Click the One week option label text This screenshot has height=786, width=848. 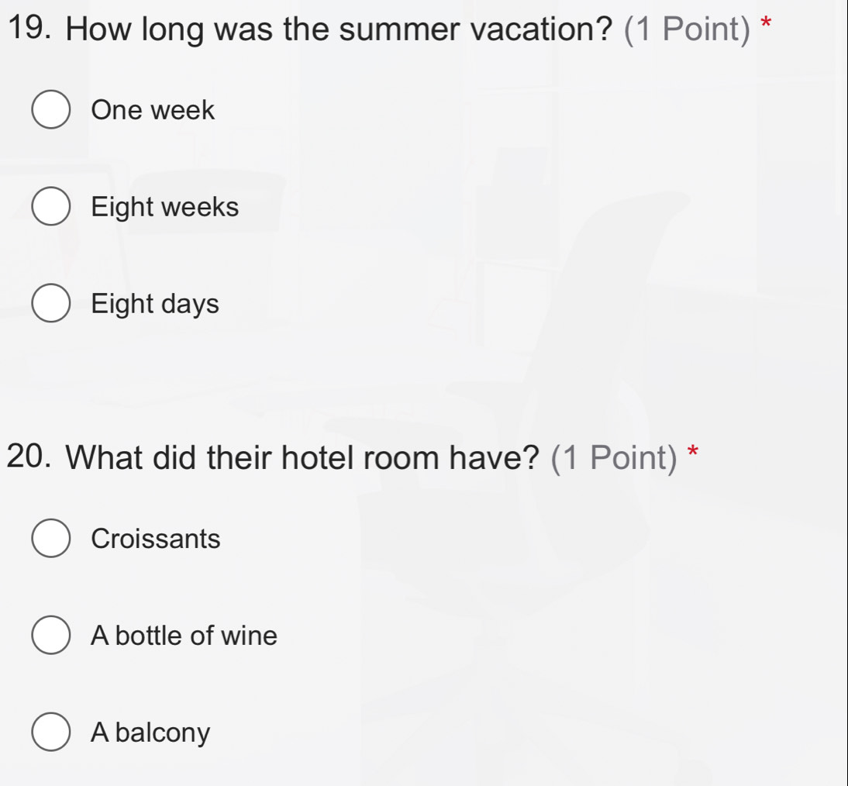point(152,109)
